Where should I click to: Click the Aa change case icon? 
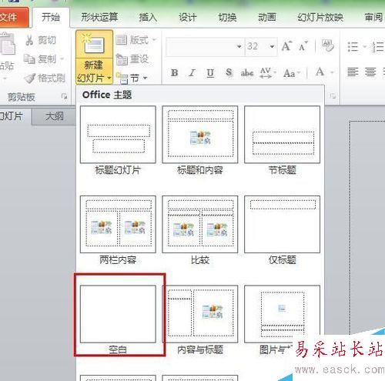(x=289, y=73)
